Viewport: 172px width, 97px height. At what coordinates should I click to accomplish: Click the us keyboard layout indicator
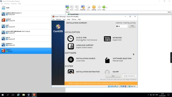(x=122, y=26)
